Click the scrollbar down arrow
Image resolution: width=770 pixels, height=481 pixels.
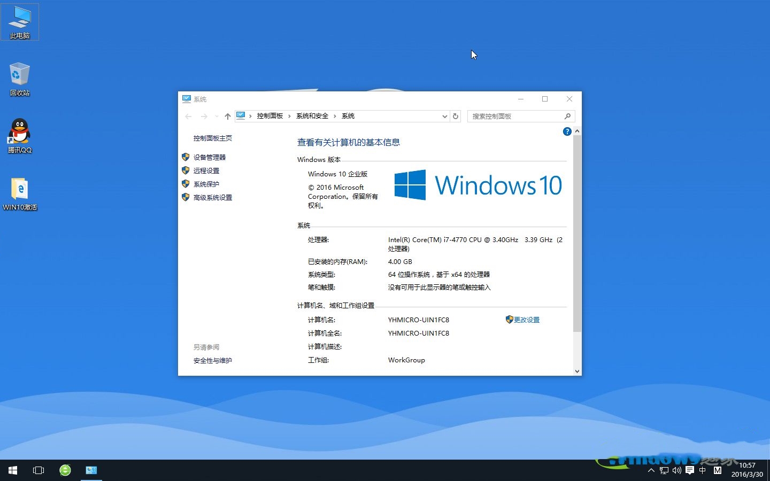coord(577,371)
